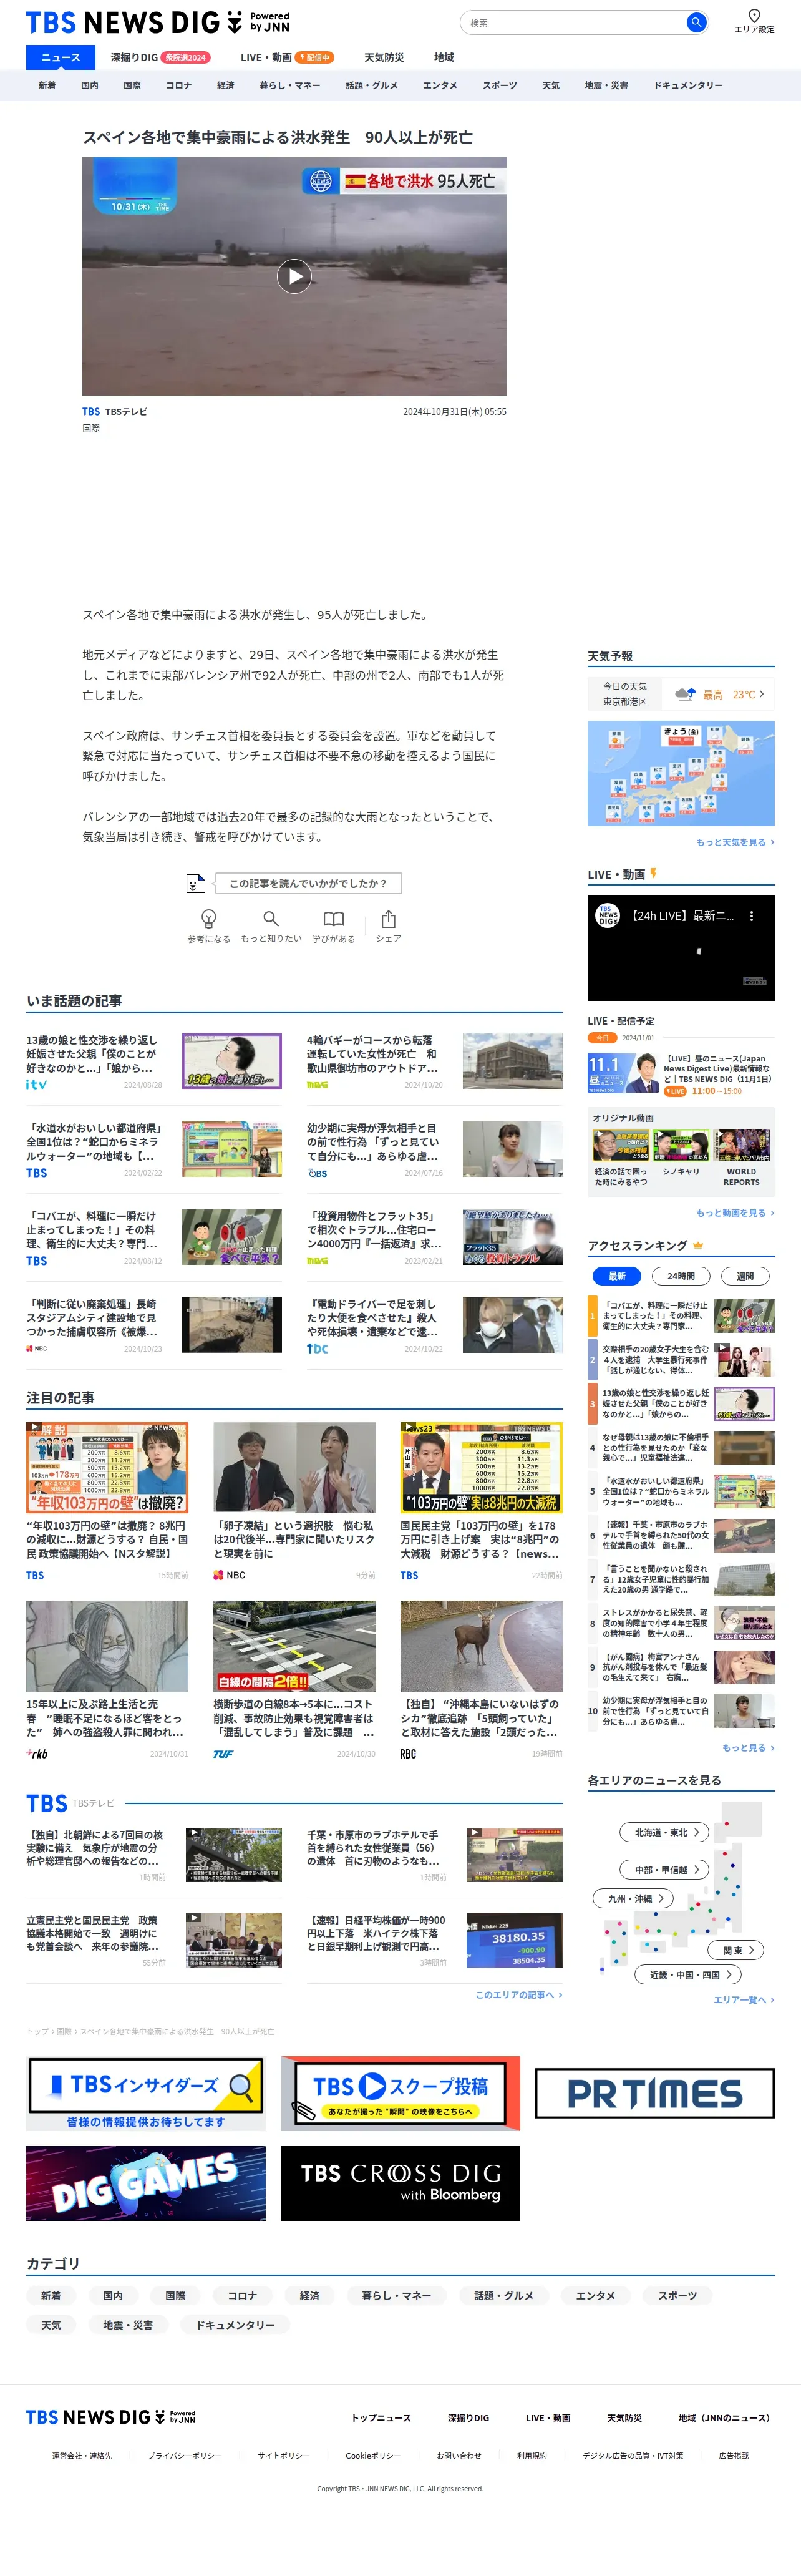Play the Spain flood news video
Viewport: 801px width, 2576px height.
(294, 276)
